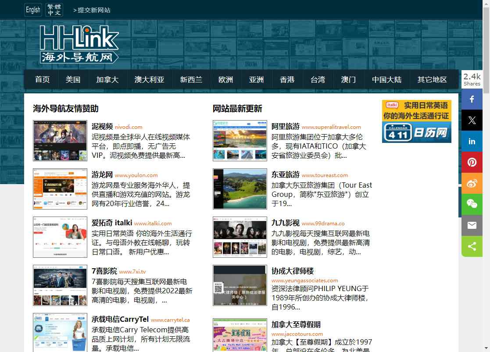The image size is (490, 352).
Task: Go to 首页 in the navigation bar
Action: [42, 80]
